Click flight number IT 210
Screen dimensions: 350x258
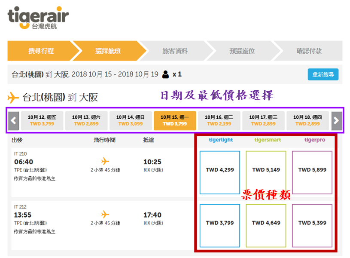[x=20, y=154]
